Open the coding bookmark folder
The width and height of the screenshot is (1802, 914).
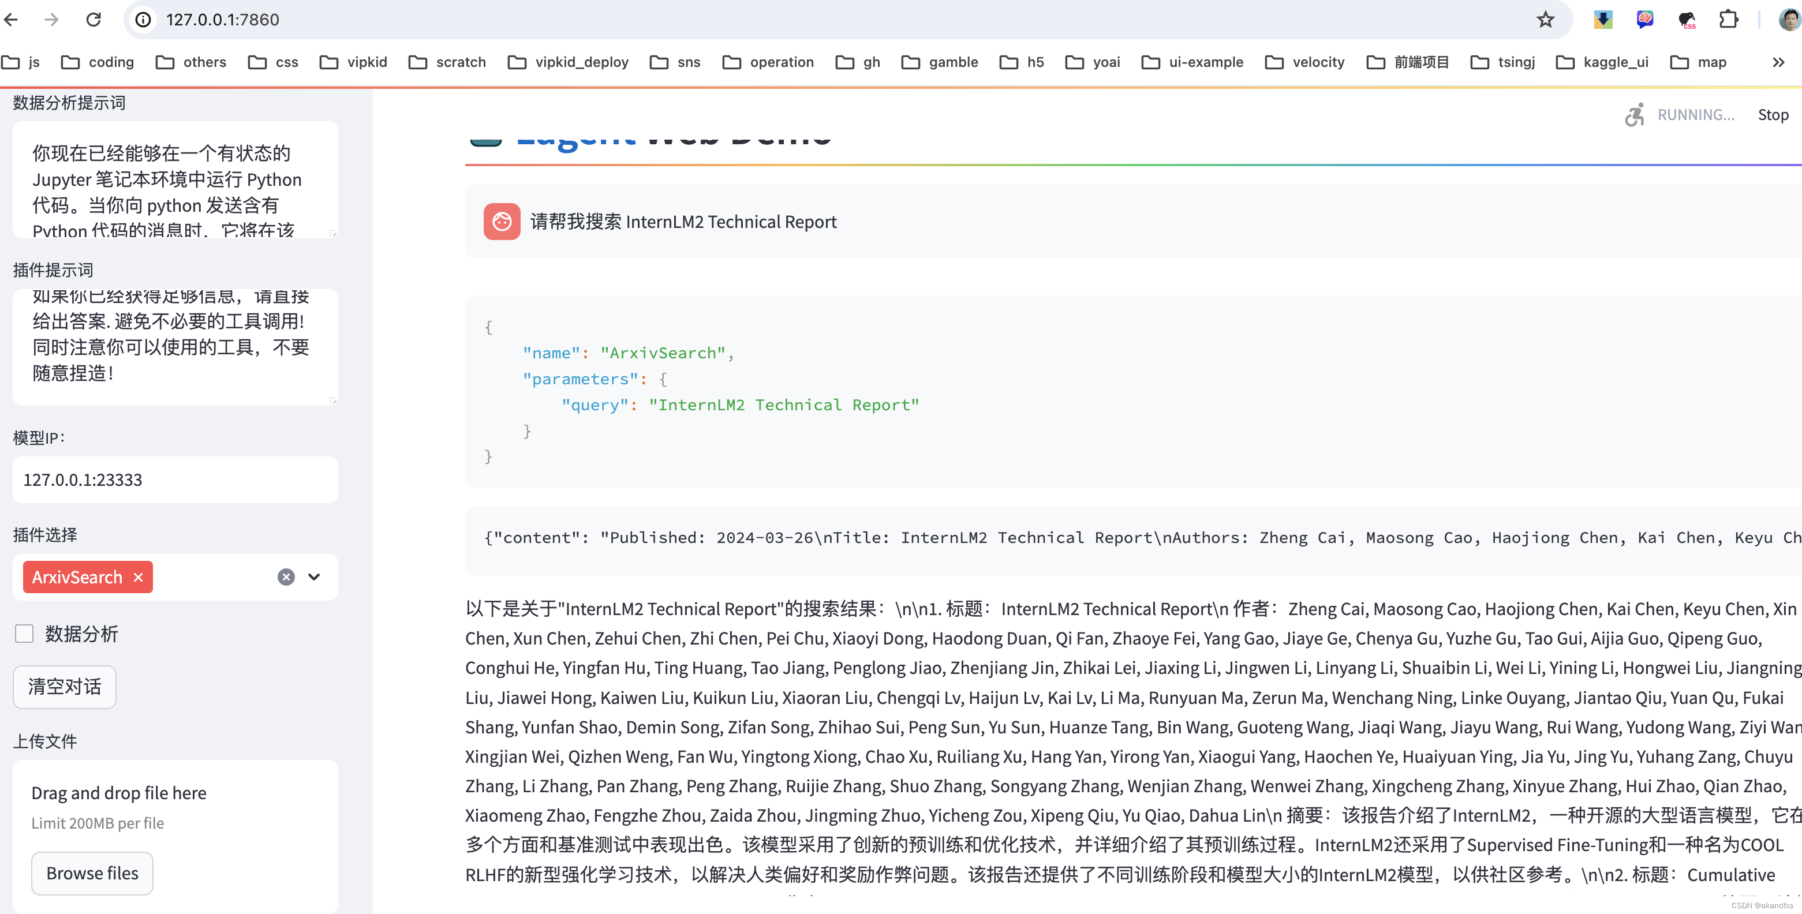[x=97, y=62]
